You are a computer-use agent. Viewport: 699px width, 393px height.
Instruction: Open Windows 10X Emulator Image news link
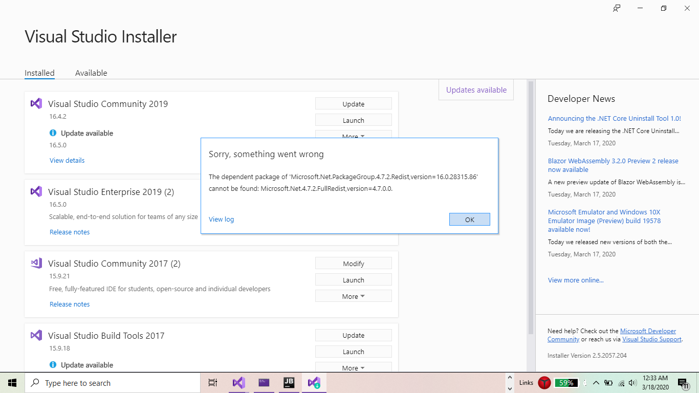604,221
